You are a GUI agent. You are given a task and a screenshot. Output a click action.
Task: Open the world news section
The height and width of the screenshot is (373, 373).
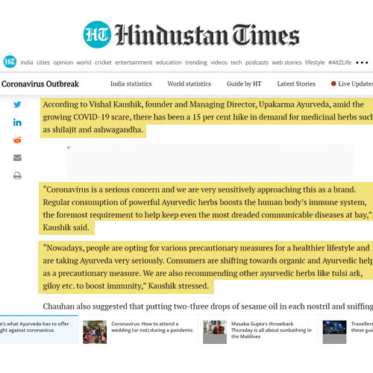point(84,62)
